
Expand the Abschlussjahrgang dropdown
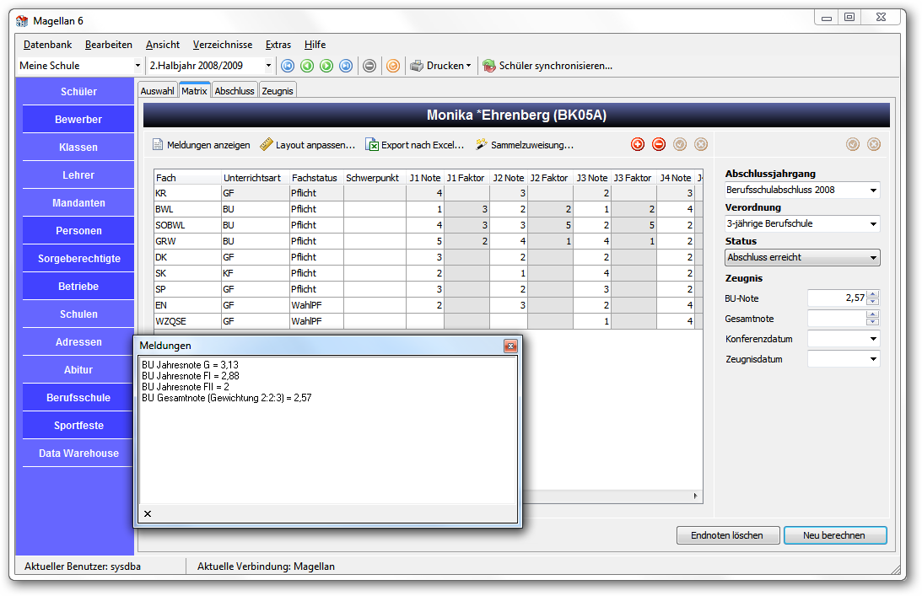(873, 190)
